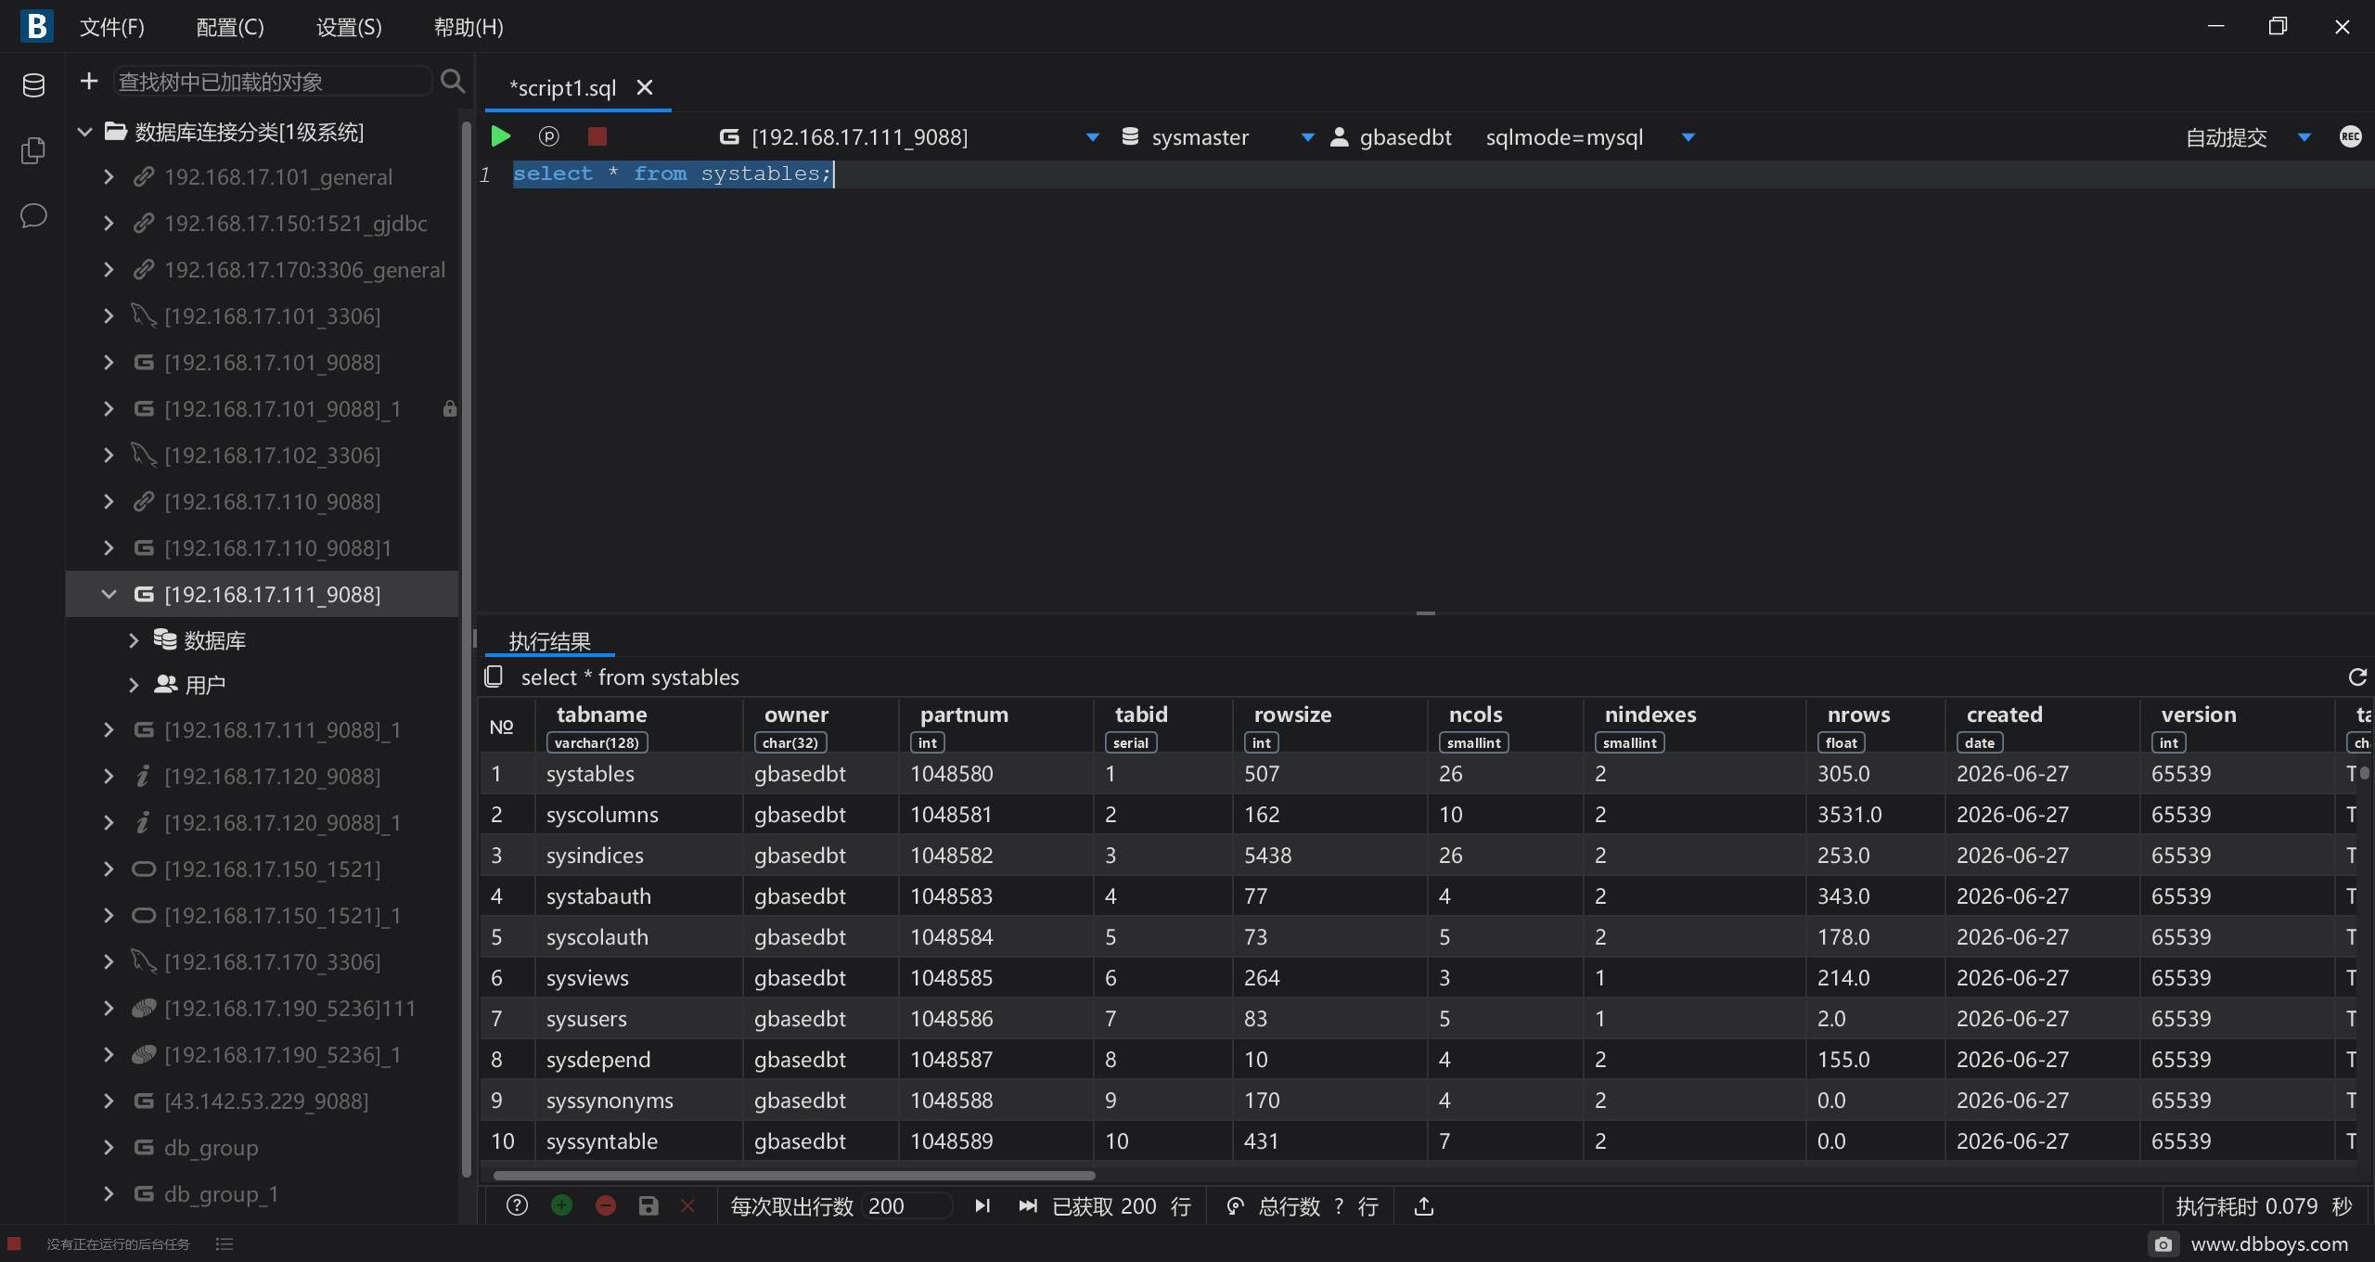This screenshot has height=1262, width=2375.
Task: Open the database connections sidebar icon
Action: tap(33, 85)
